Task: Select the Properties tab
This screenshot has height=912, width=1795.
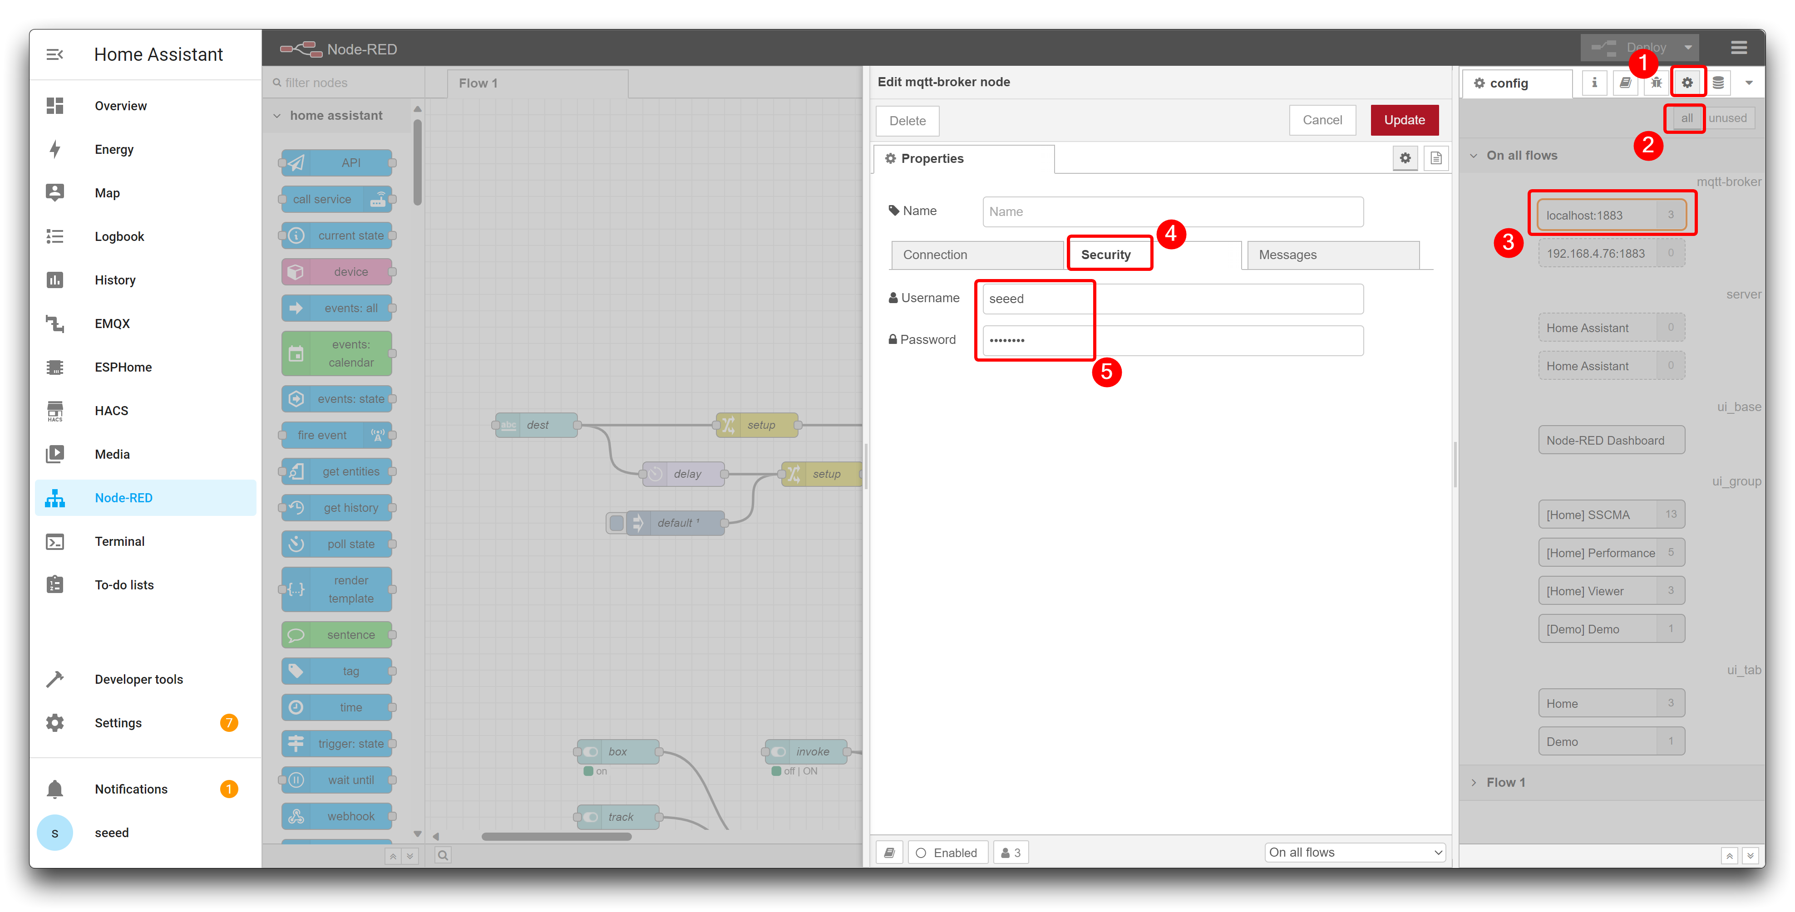Action: coord(964,159)
